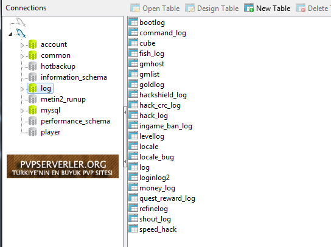Expand the mysql database arrow
The height and width of the screenshot is (247, 331).
coord(22,111)
